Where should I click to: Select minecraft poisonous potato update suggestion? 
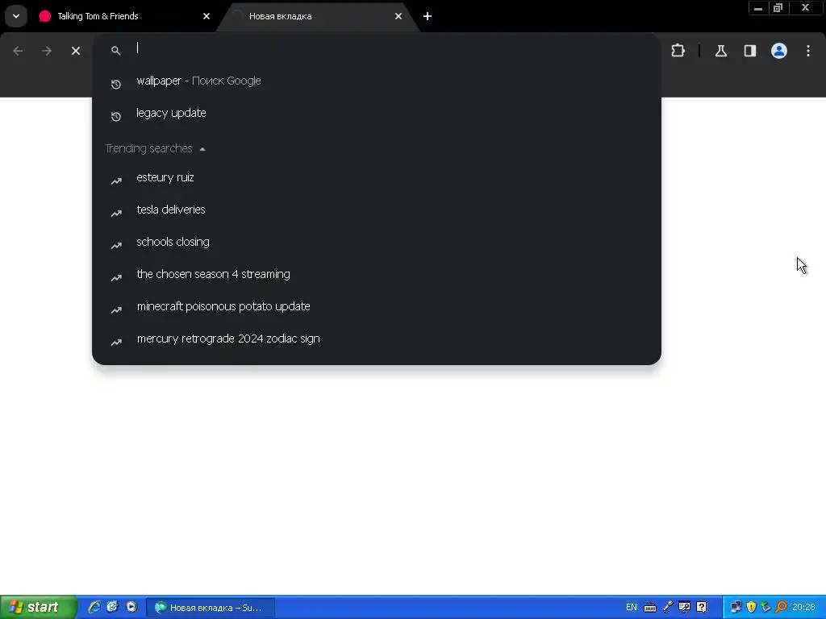coord(376,306)
